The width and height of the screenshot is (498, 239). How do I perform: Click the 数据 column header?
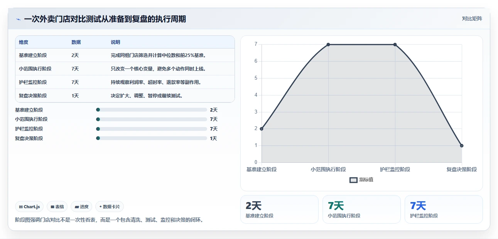coord(76,42)
